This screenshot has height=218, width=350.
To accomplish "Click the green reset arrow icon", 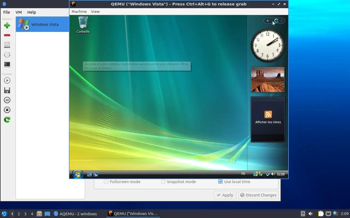I will [x=7, y=120].
